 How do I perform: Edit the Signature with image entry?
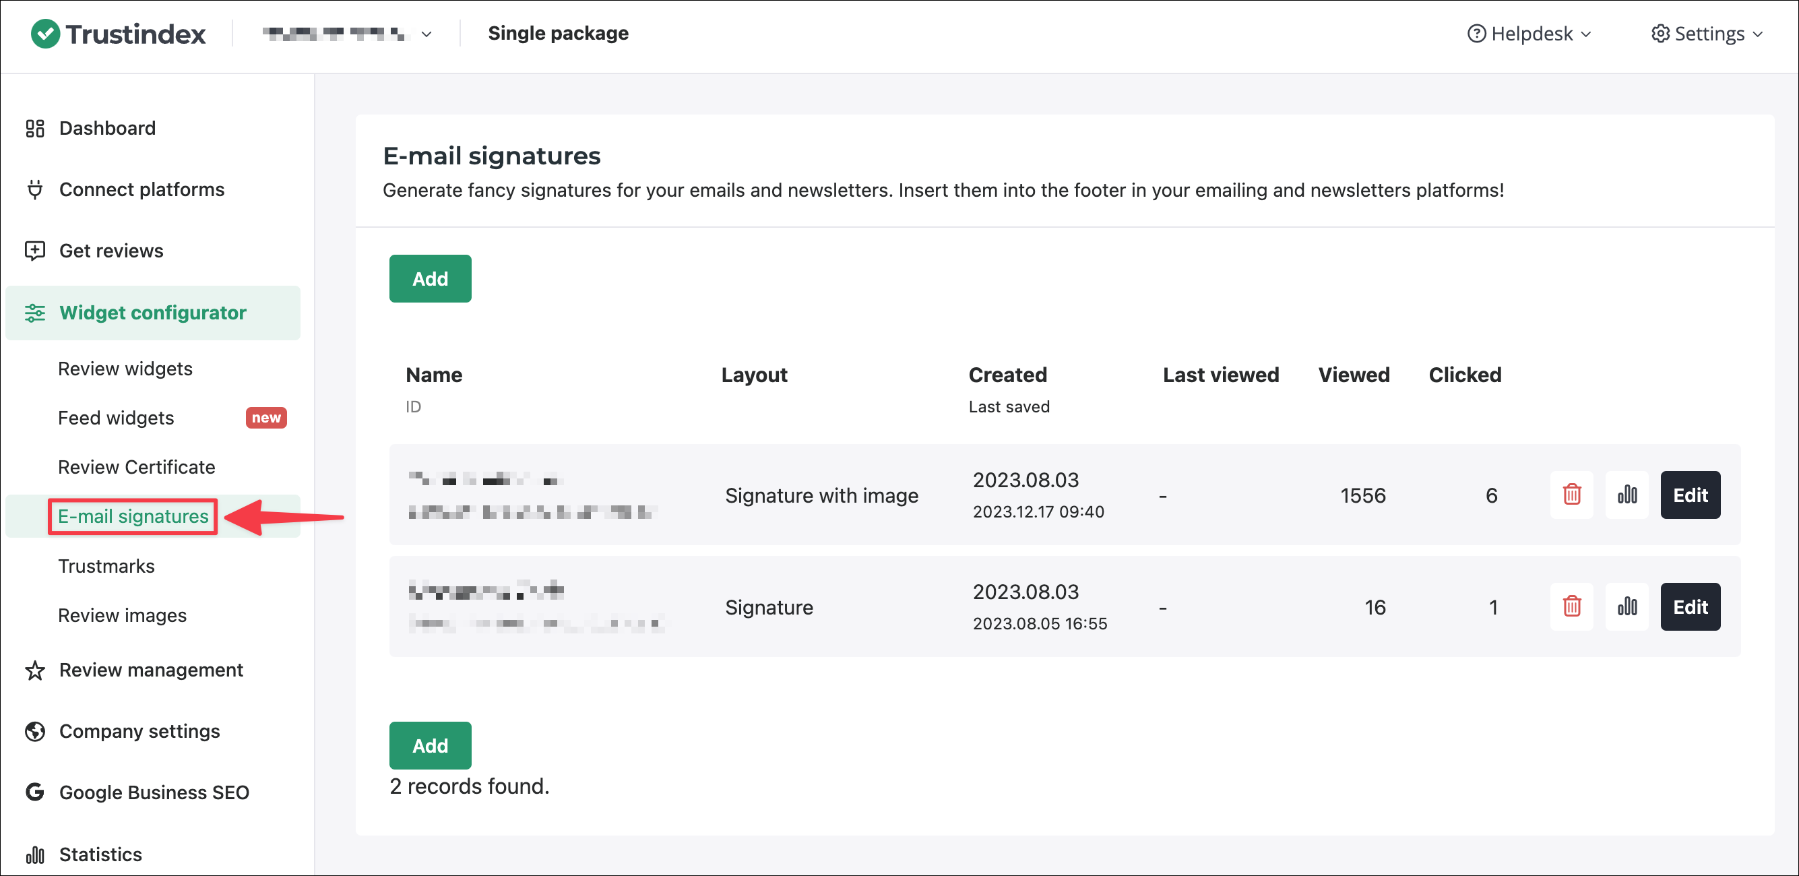[x=1690, y=495]
